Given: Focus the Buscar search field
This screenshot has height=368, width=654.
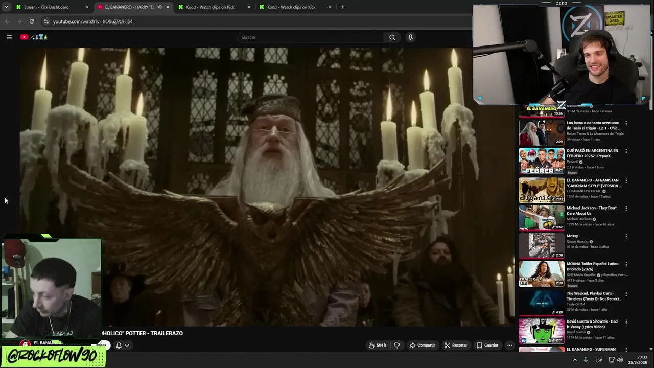Looking at the screenshot, I should coord(311,37).
